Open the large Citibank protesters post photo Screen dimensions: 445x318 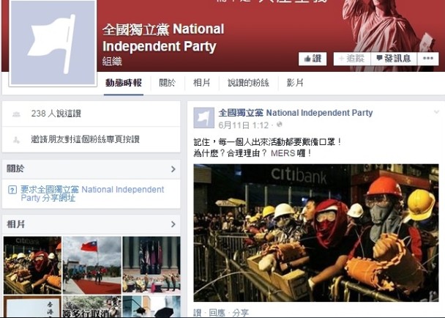(316, 233)
